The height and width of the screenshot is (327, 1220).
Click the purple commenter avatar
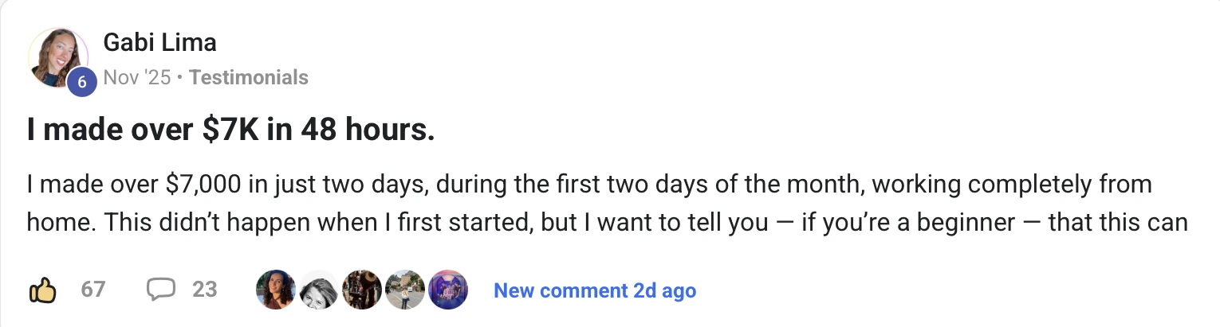pyautogui.click(x=447, y=290)
